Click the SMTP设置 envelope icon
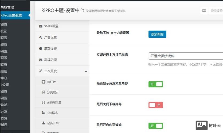223x133 pixels. point(41,26)
